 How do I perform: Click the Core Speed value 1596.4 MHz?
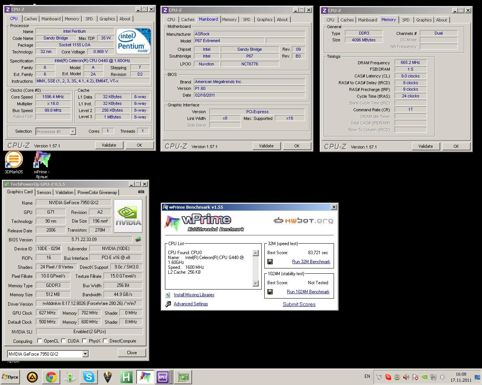click(x=53, y=97)
